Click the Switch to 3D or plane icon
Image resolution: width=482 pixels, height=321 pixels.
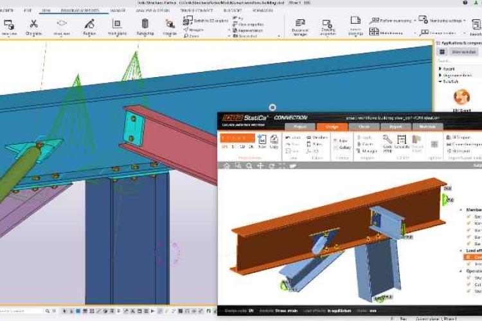click(188, 21)
